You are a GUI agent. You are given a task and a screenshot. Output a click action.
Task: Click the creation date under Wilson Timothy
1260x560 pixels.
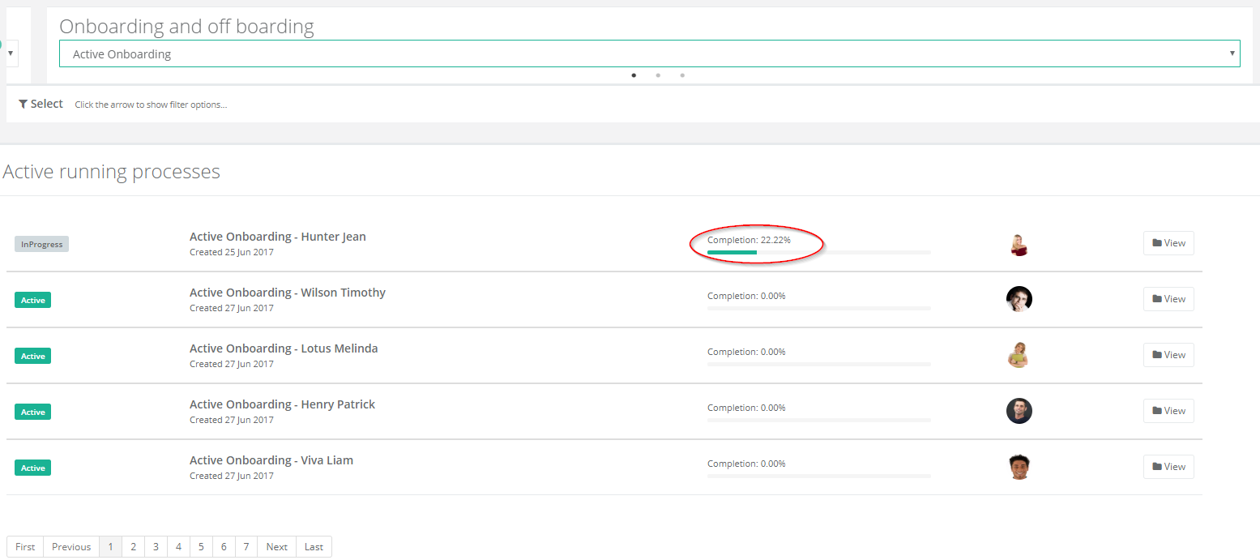[x=232, y=308]
